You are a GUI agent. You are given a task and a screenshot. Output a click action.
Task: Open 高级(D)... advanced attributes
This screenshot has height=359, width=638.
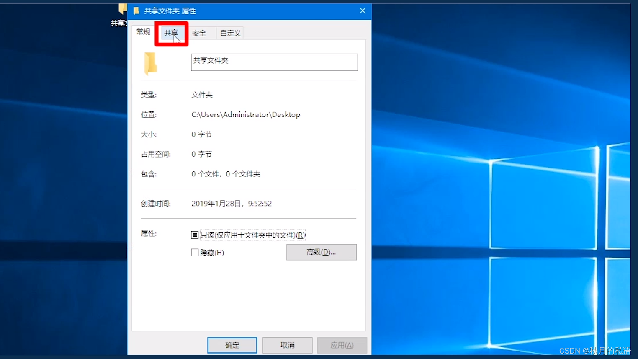click(x=322, y=252)
